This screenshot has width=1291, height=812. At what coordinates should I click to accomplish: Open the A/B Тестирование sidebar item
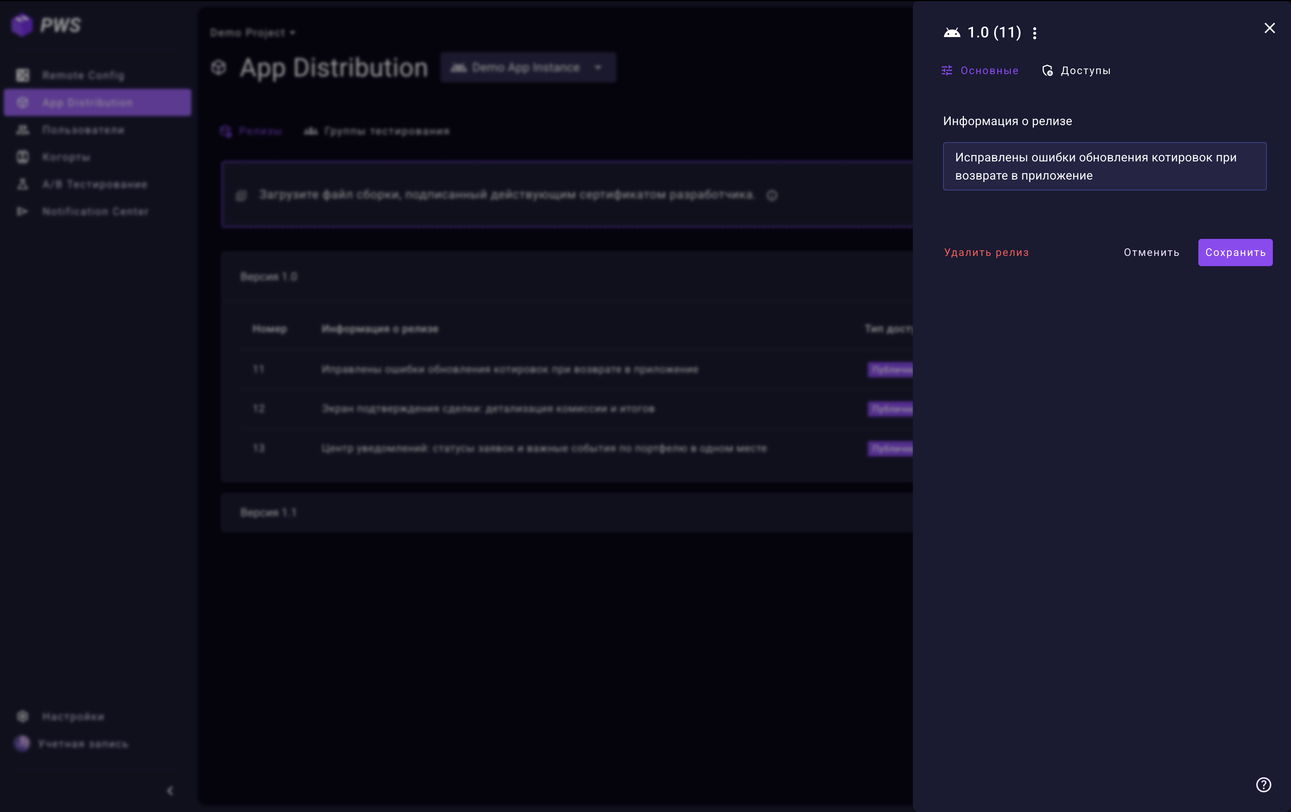click(95, 184)
